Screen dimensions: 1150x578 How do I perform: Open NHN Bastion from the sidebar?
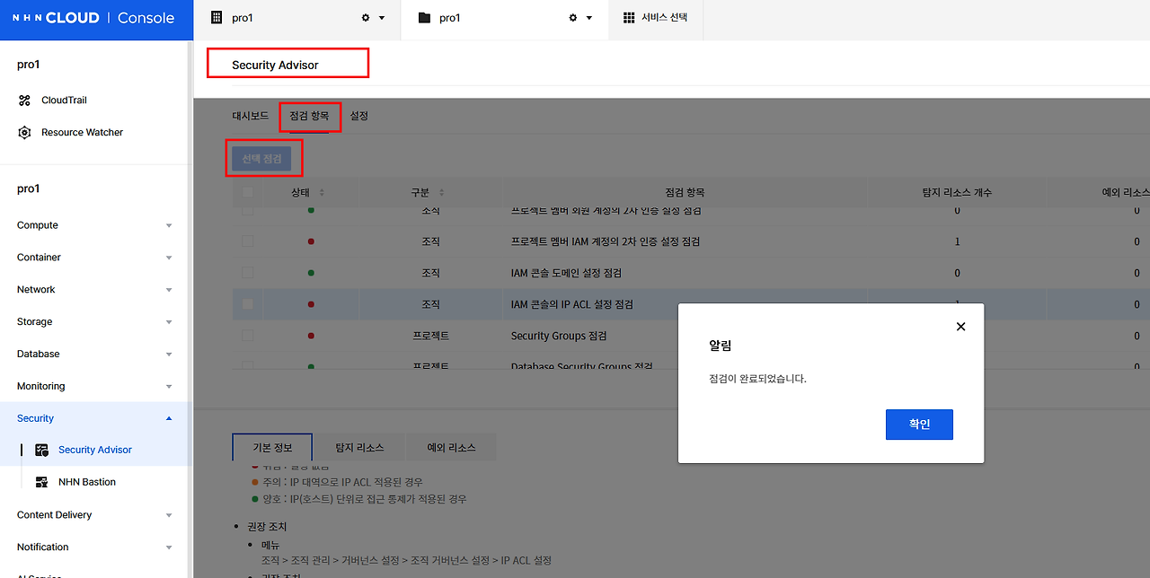coord(87,482)
